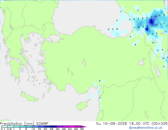Click the '(00+336)' forecast offset text
168x130 pixels.
coord(160,124)
